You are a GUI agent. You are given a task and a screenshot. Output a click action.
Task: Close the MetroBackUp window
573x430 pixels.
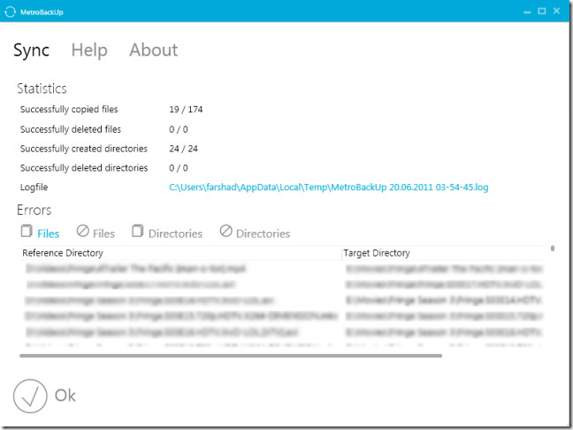[x=556, y=11]
